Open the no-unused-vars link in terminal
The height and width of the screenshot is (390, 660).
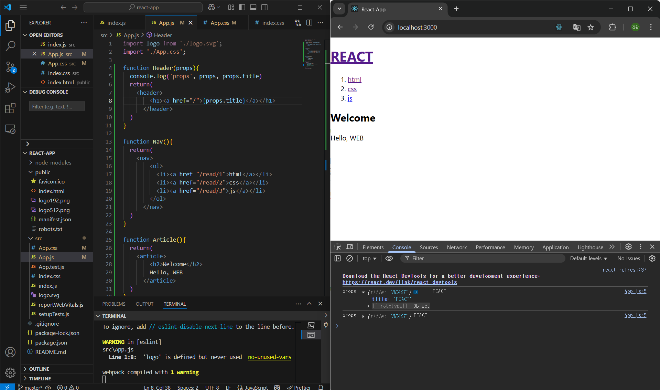click(269, 357)
